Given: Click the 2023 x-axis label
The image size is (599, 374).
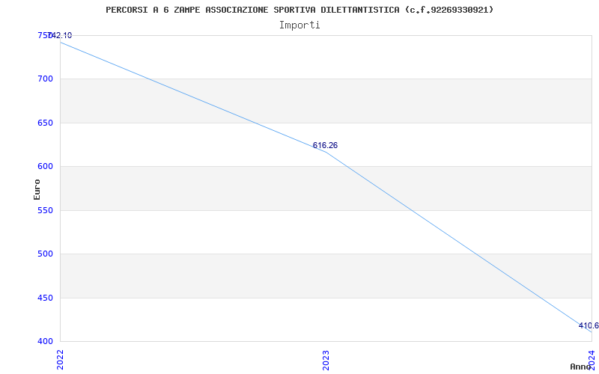Looking at the screenshot, I should coord(326,360).
